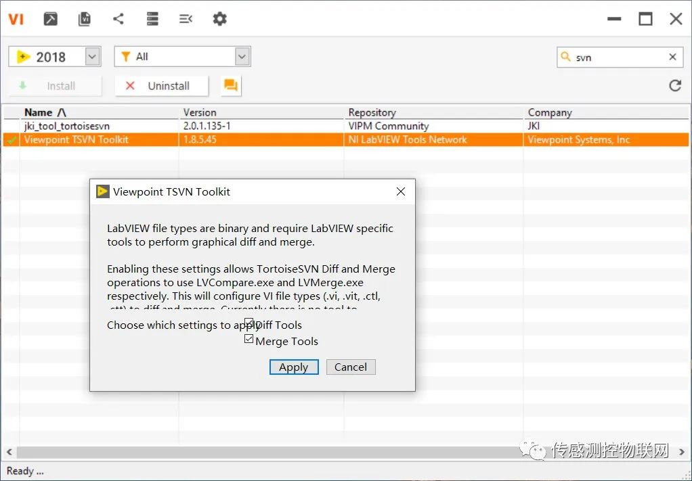692x481 pixels.
Task: Uncheck the Diff Tools checkbox
Action: (249, 323)
